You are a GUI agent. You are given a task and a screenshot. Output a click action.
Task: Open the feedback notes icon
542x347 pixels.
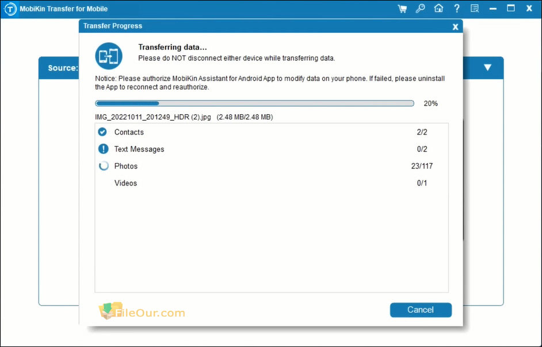[475, 9]
